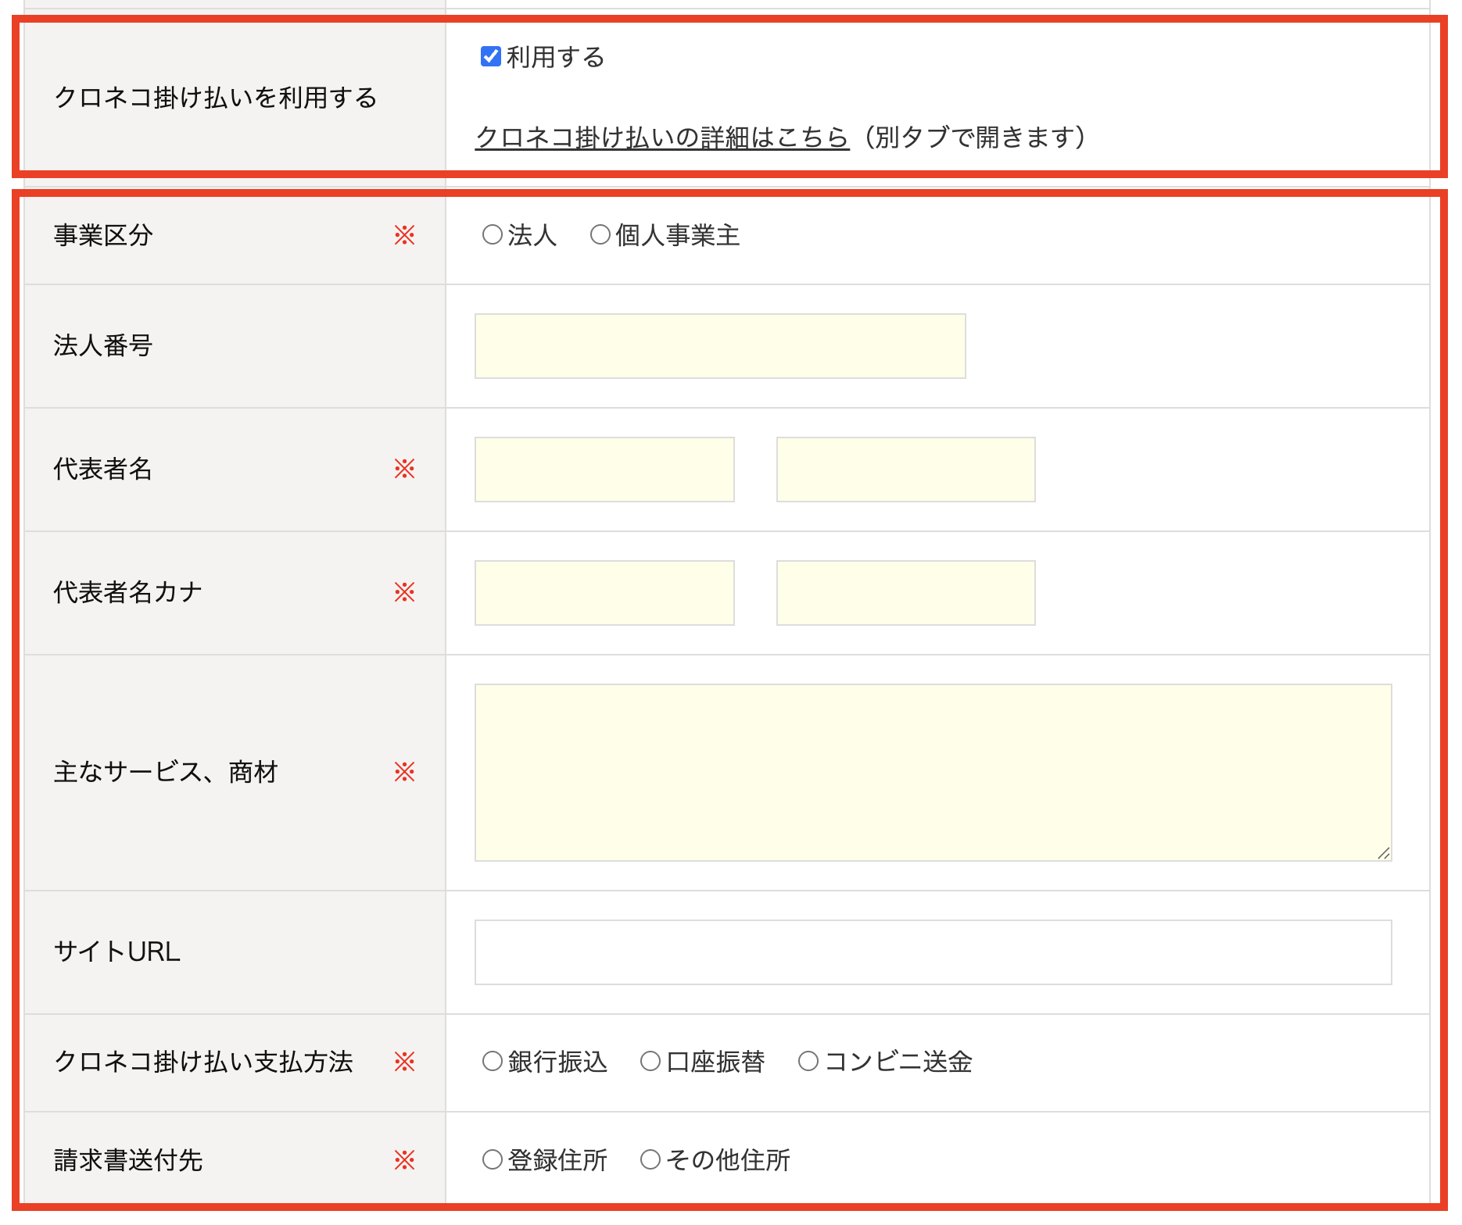The width and height of the screenshot is (1462, 1225).
Task: Select 個人事業主 as the 事業区分
Action: 599,233
